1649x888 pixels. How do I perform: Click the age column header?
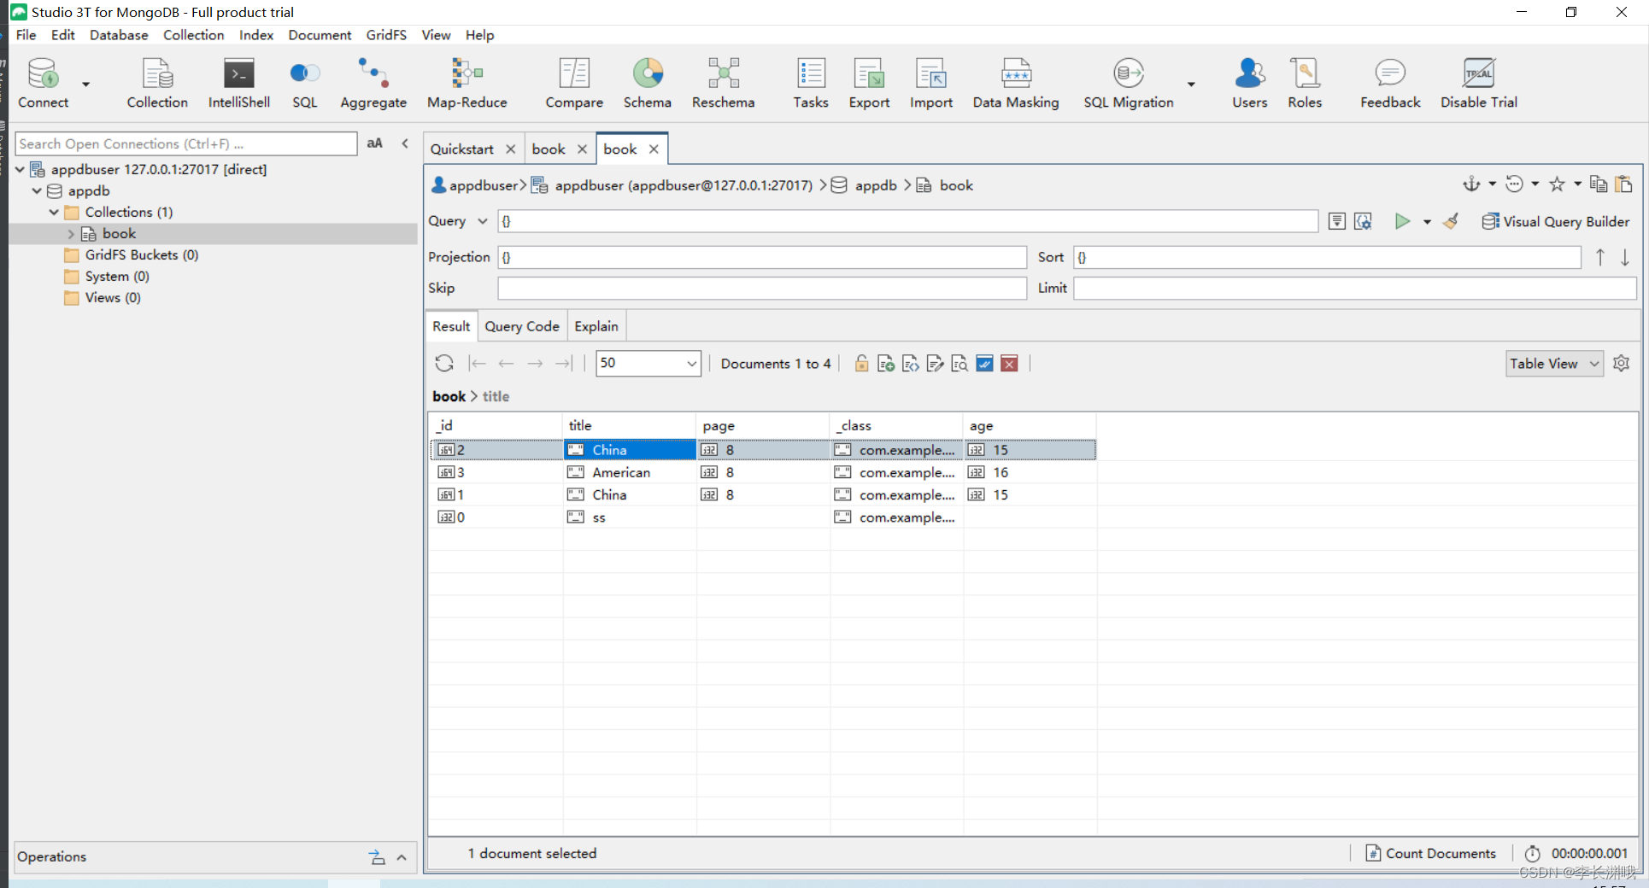[x=1030, y=425]
